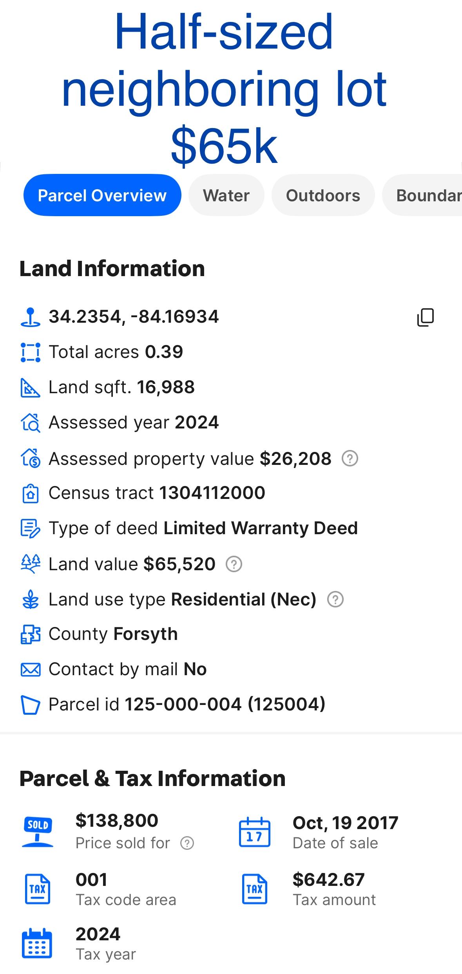Screen dimensions: 462x974
Task: Click the SOLD sign icon
Action: tap(38, 832)
